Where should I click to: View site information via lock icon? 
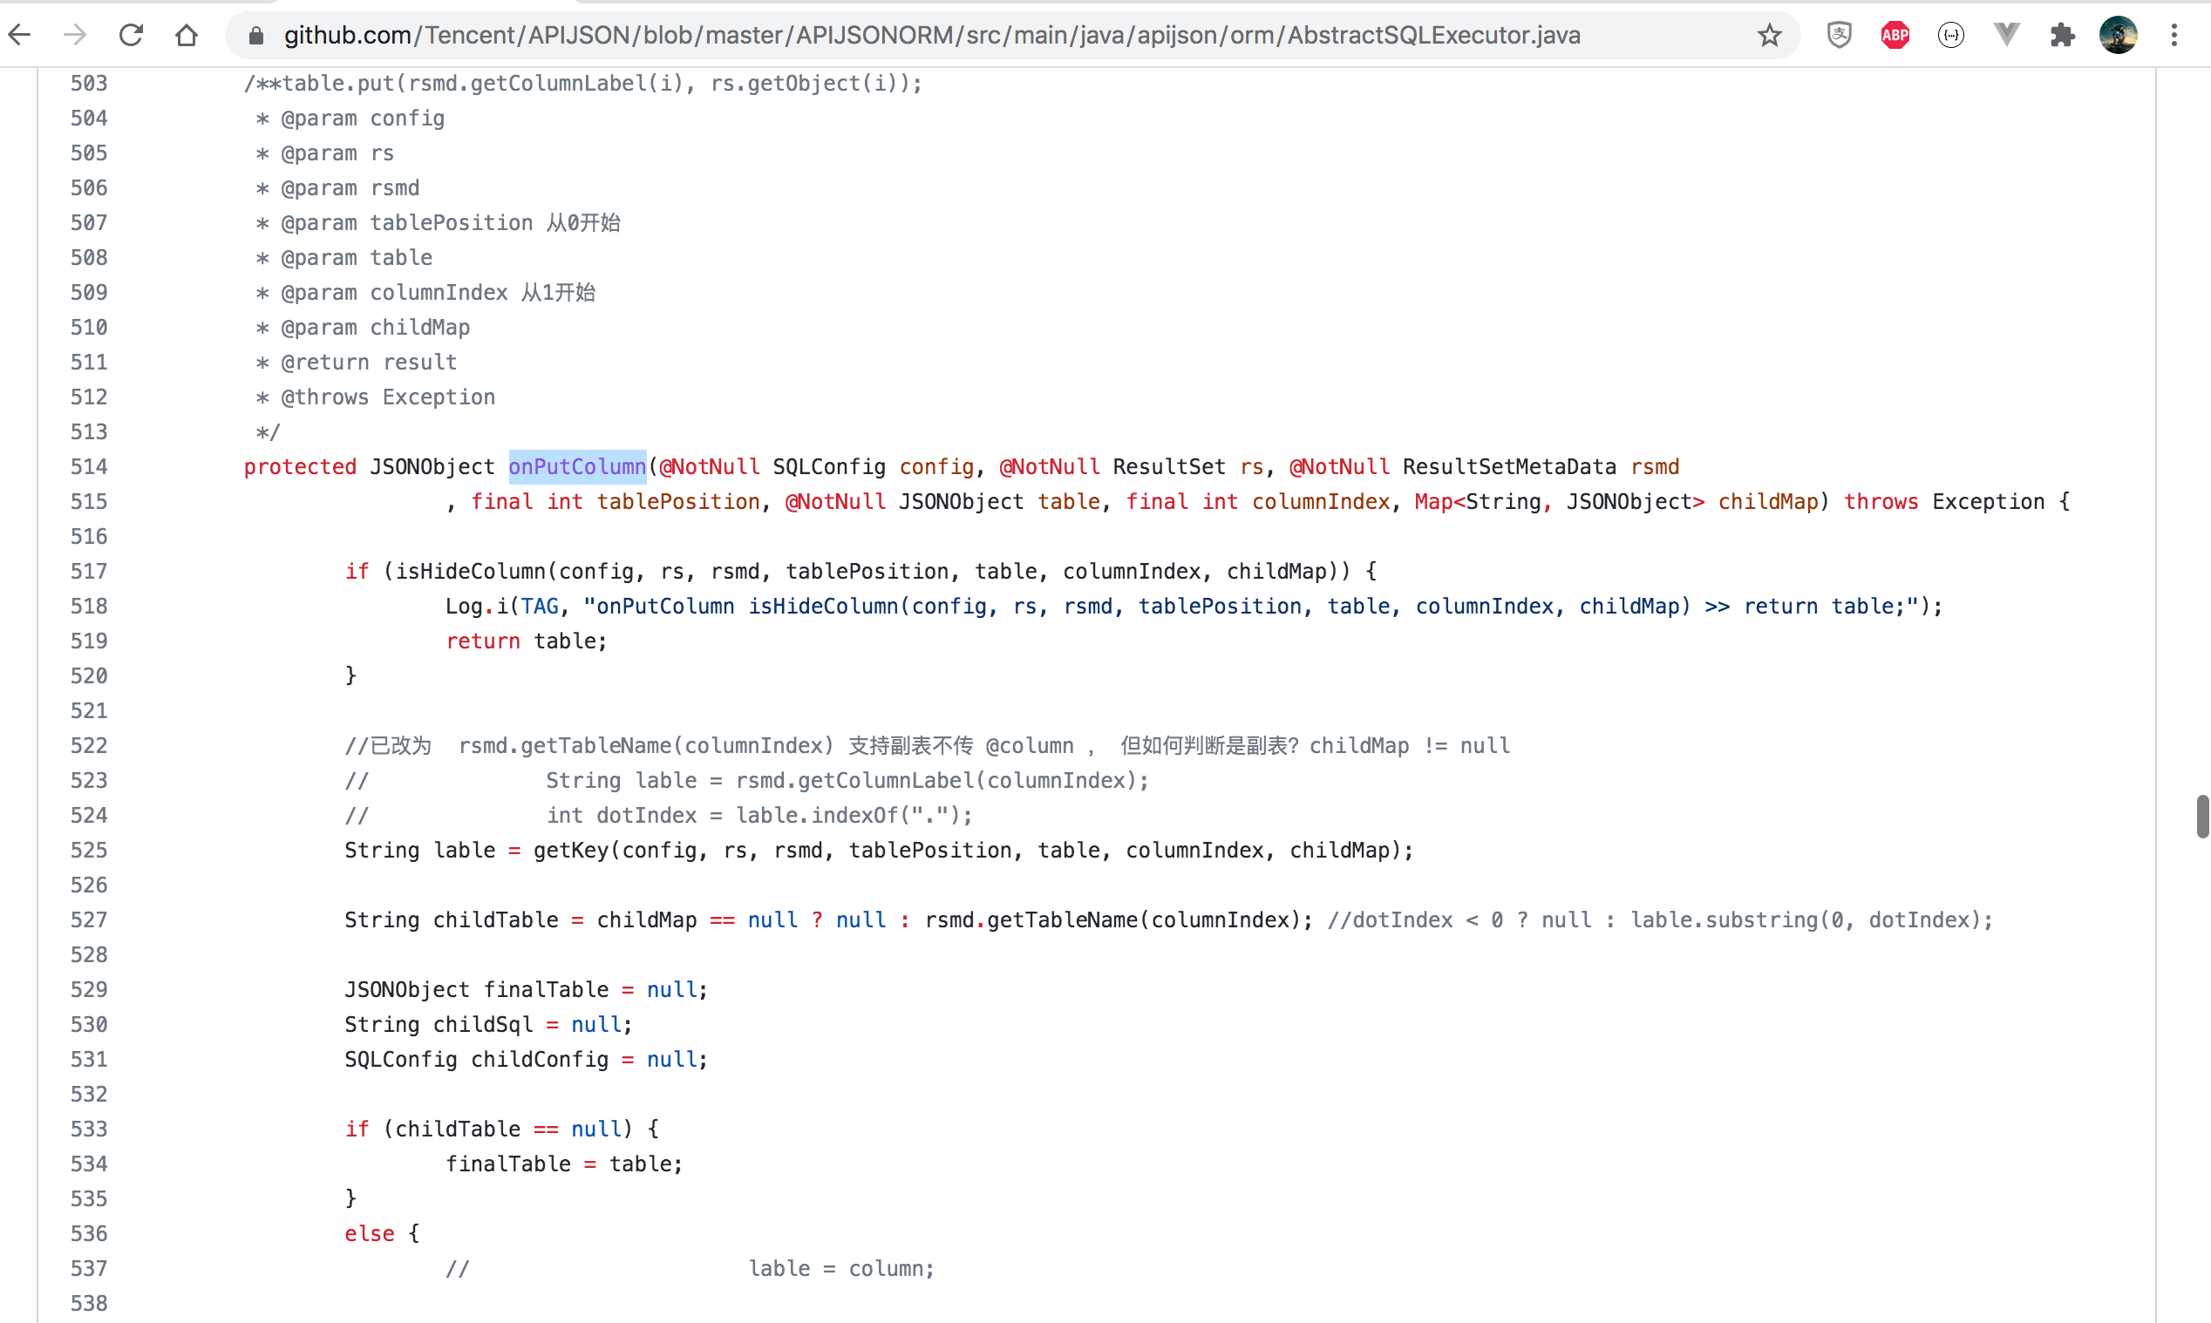pos(255,35)
